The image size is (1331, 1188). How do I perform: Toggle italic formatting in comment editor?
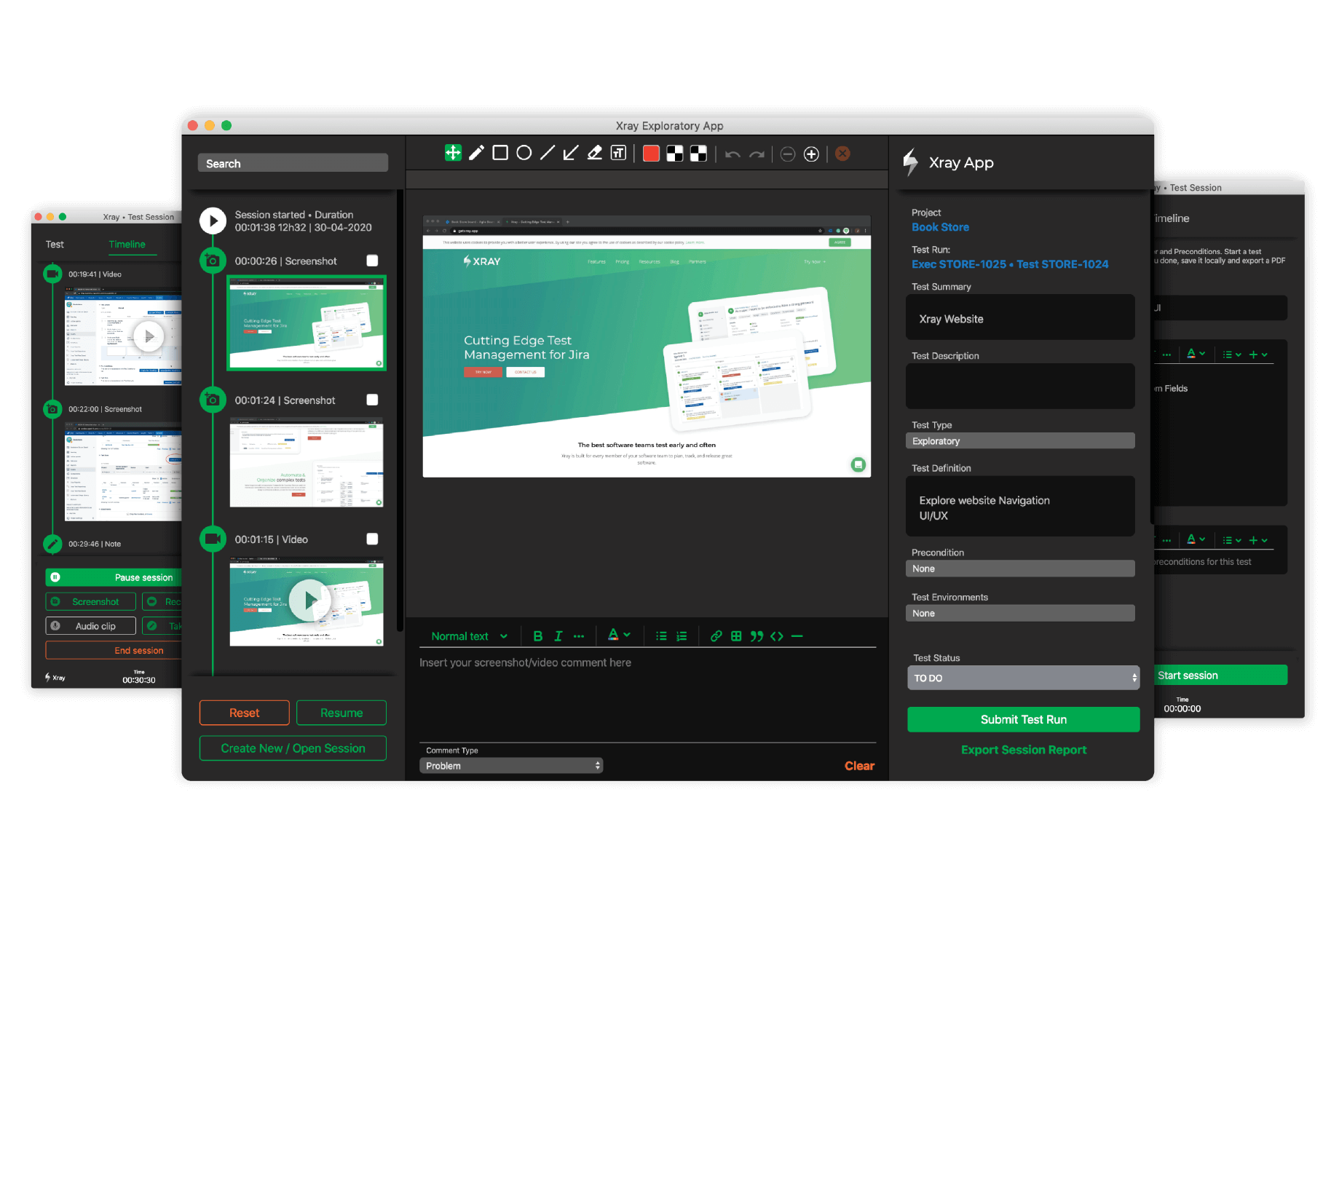558,636
